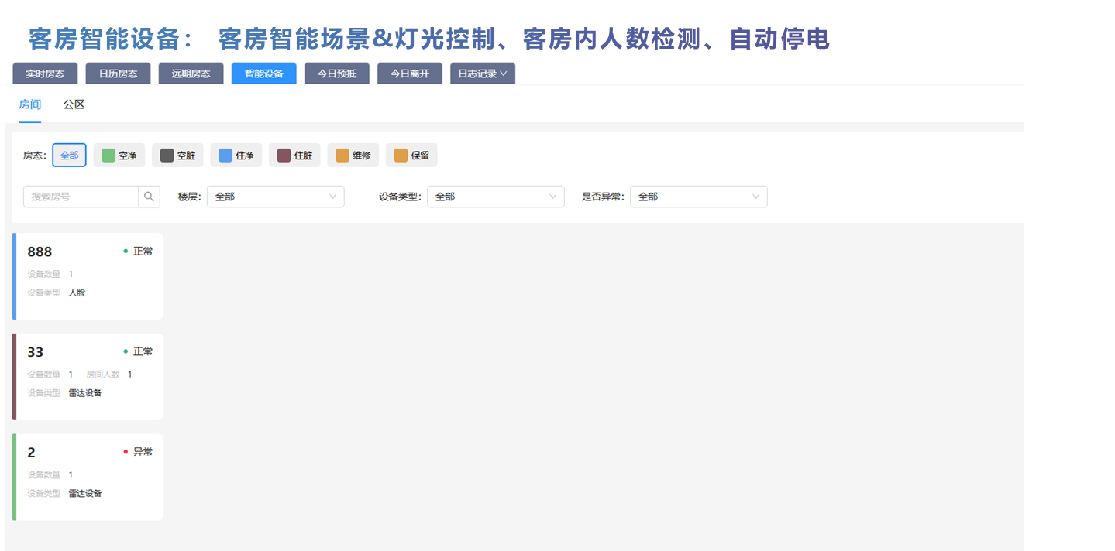1115x551 pixels.
Task: Filter by 维修 maintenance status
Action: pos(353,156)
